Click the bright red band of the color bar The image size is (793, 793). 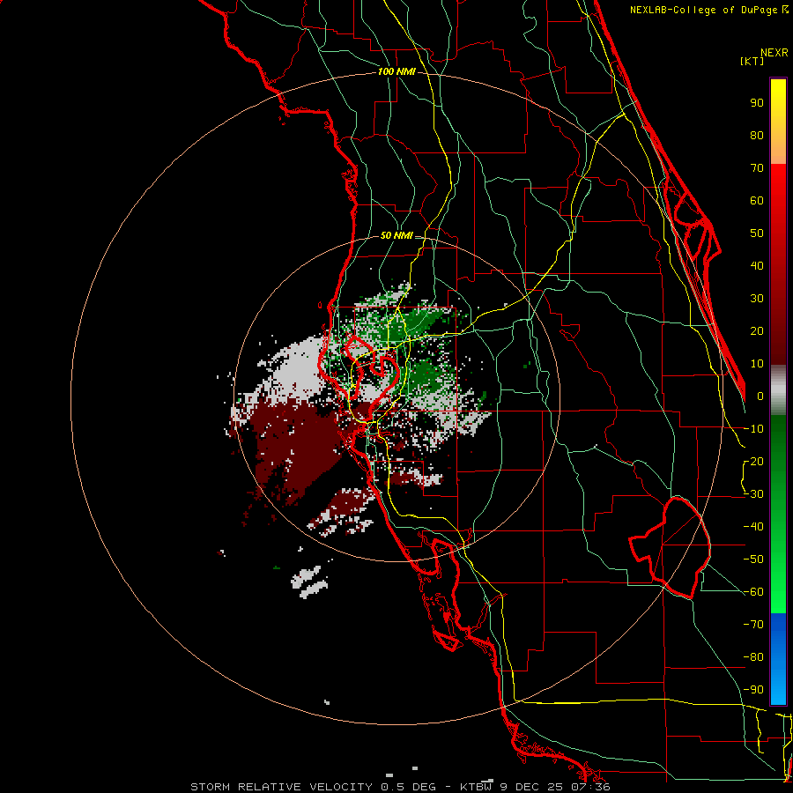tap(778, 192)
